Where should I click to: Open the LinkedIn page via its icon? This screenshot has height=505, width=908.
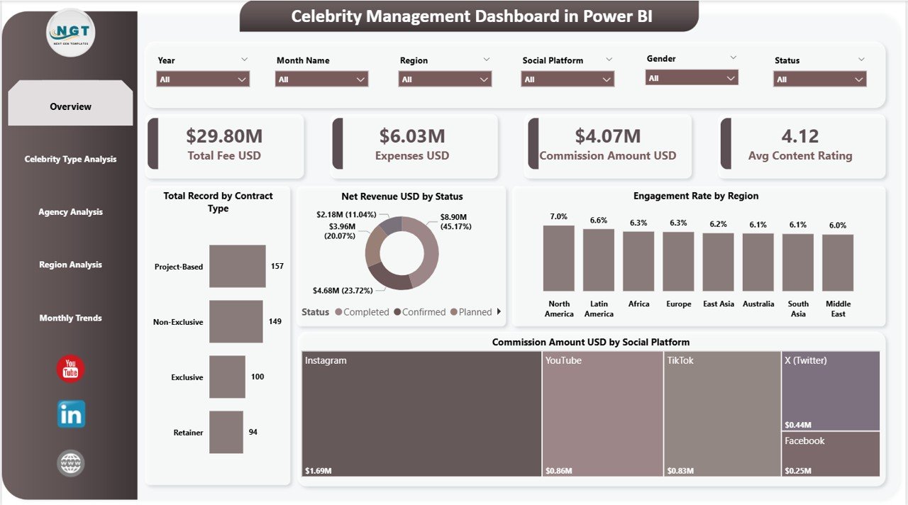point(70,414)
